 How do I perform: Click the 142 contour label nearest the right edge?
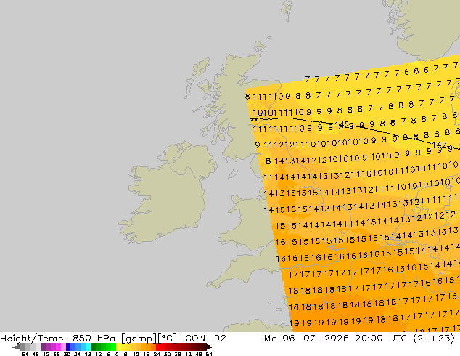(x=439, y=145)
